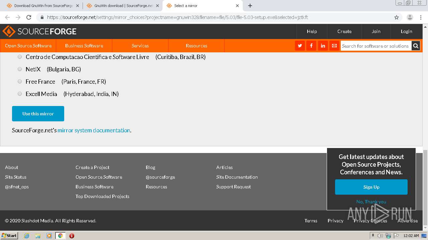
Task: Open media player taskbar icon
Action: click(49, 236)
